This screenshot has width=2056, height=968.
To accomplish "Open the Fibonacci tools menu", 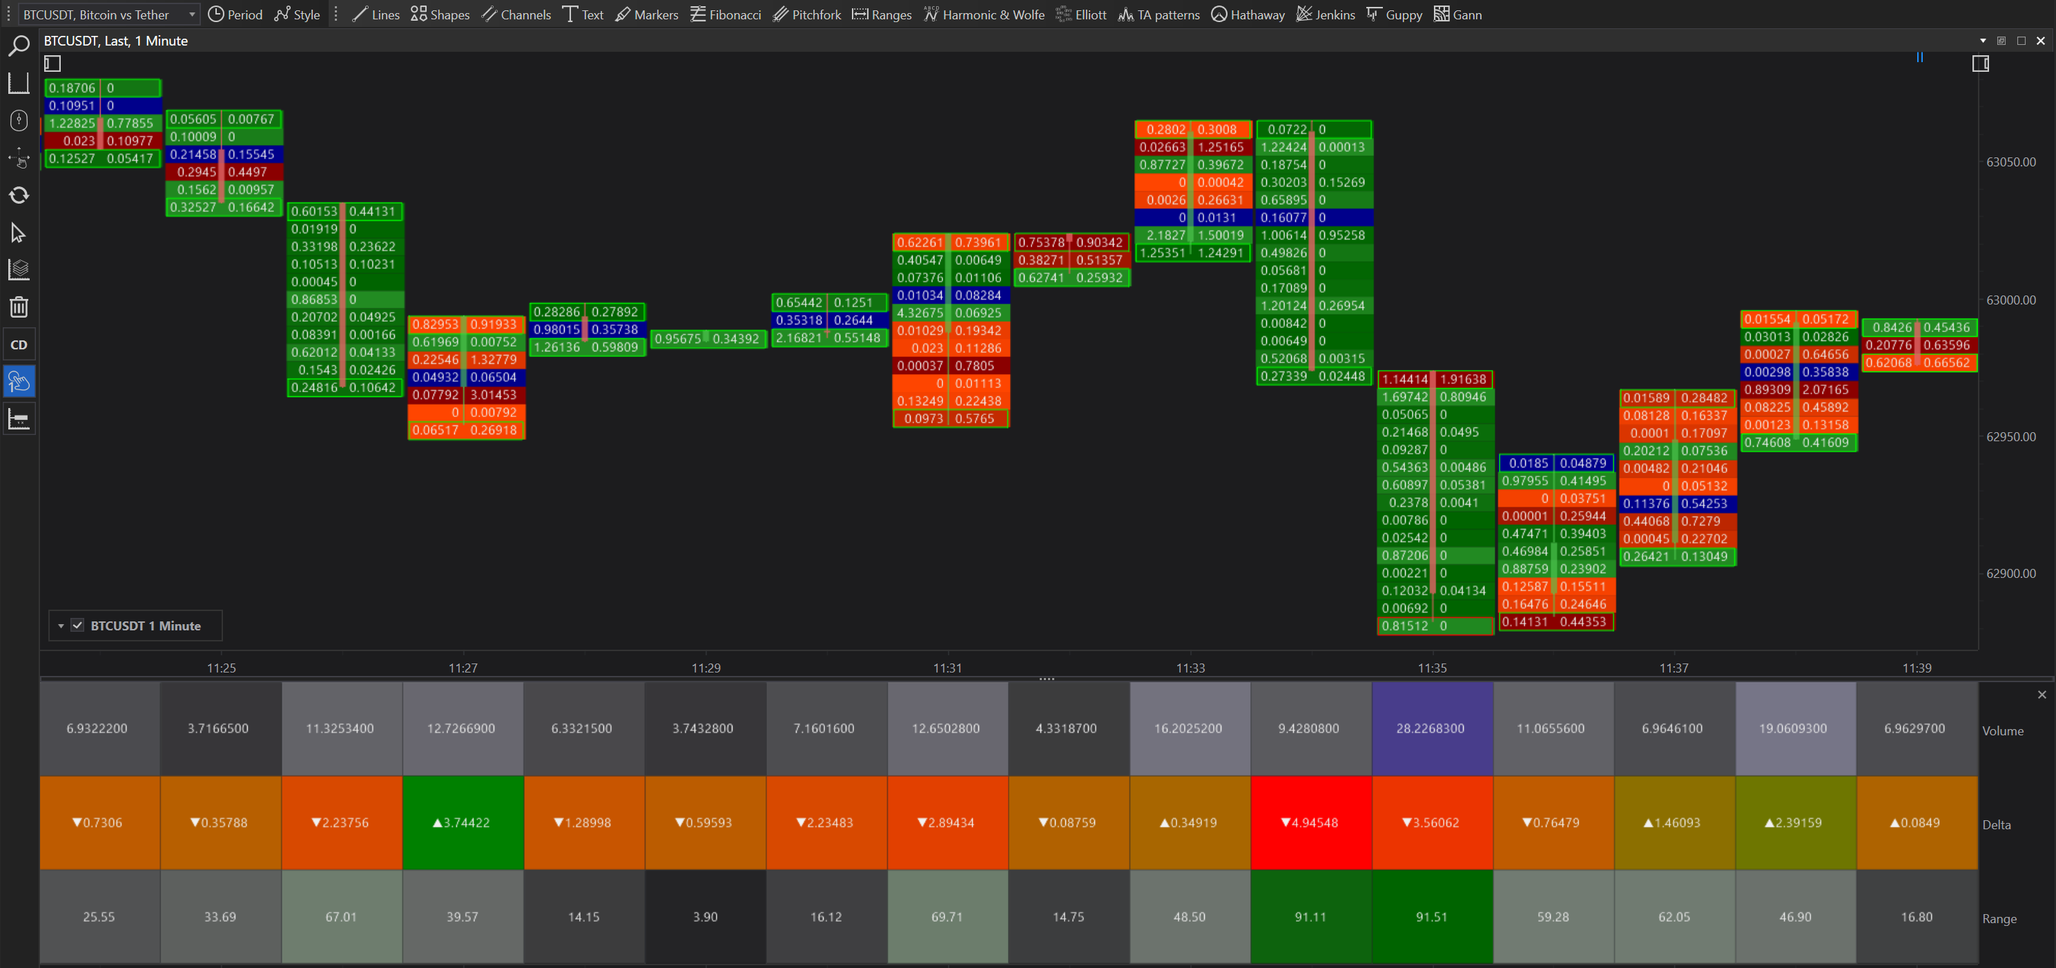I will click(x=726, y=14).
